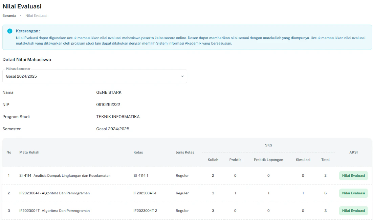Click the Praktik Lapangan column header

[x=268, y=160]
